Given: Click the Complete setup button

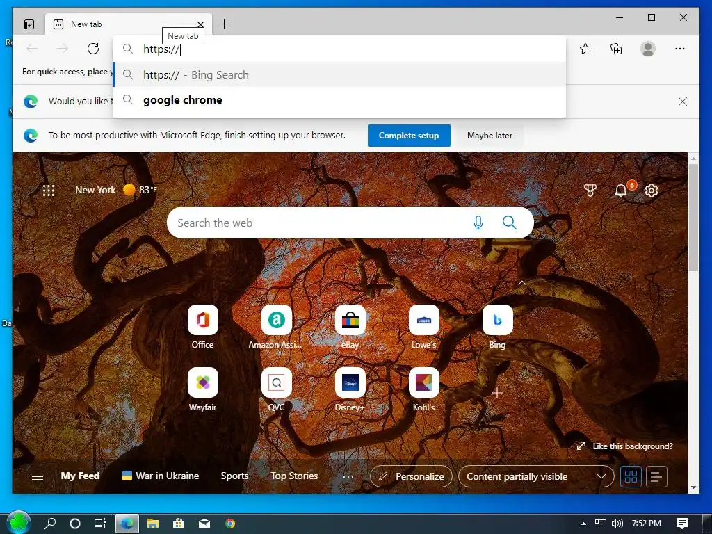Looking at the screenshot, I should click(409, 136).
